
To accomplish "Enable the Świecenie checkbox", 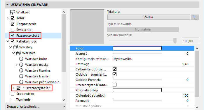I will [13, 30].
